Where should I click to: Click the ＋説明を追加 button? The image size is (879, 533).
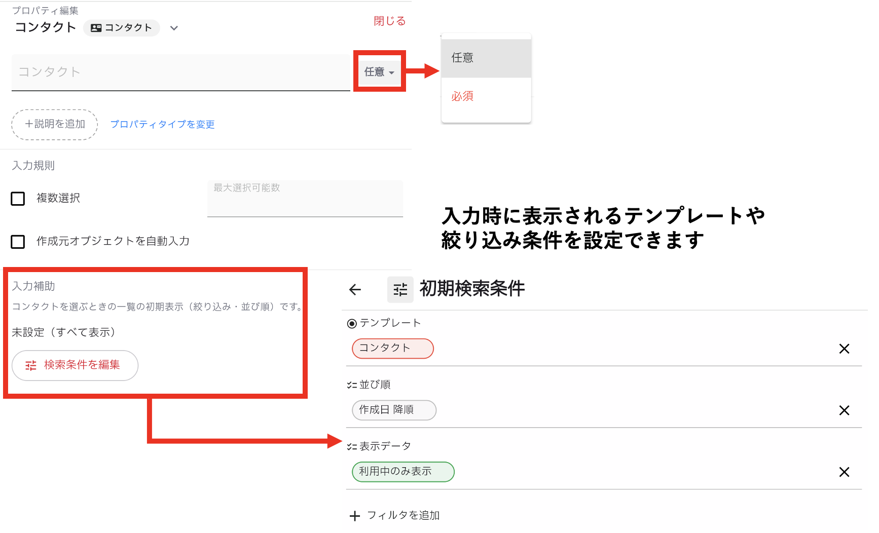(55, 124)
